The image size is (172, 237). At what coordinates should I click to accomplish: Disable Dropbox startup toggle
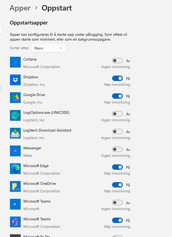[117, 79]
